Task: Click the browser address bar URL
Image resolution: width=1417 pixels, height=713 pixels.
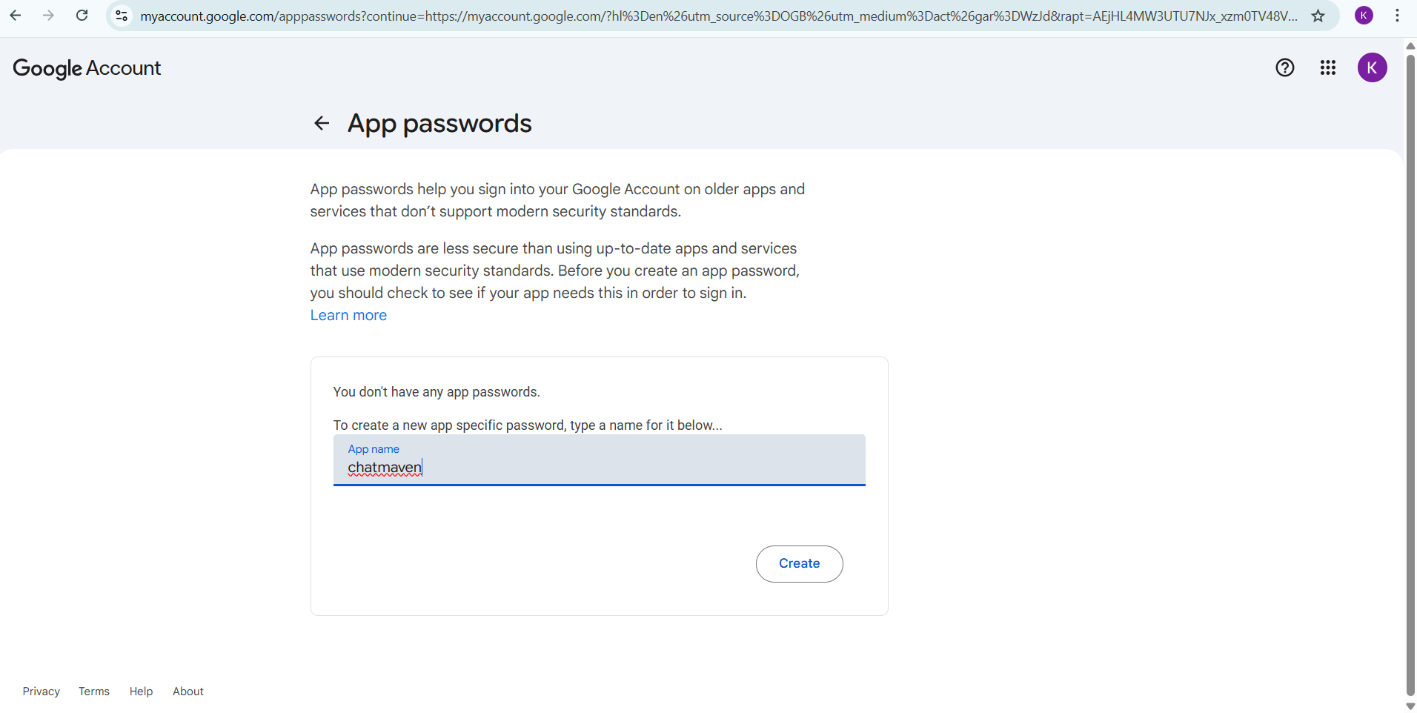Action: (717, 16)
